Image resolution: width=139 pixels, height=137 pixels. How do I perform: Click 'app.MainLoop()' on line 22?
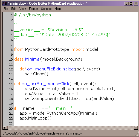click(x=35, y=118)
